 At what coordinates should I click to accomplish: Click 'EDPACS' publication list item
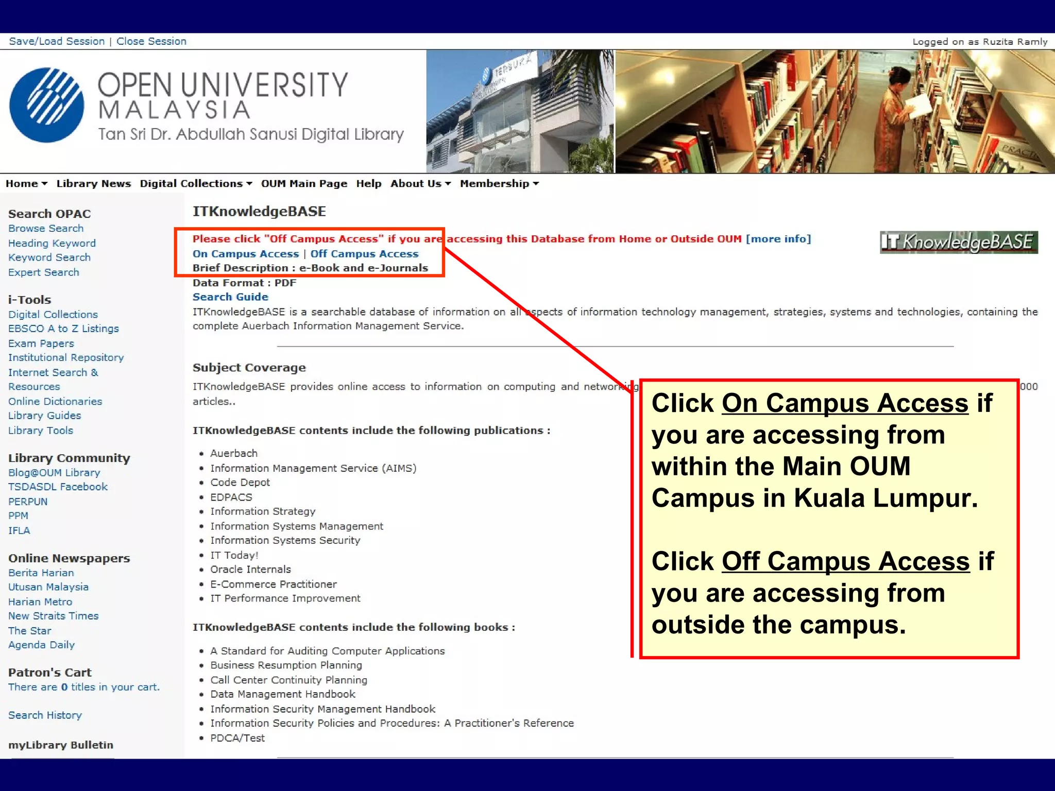coord(231,497)
